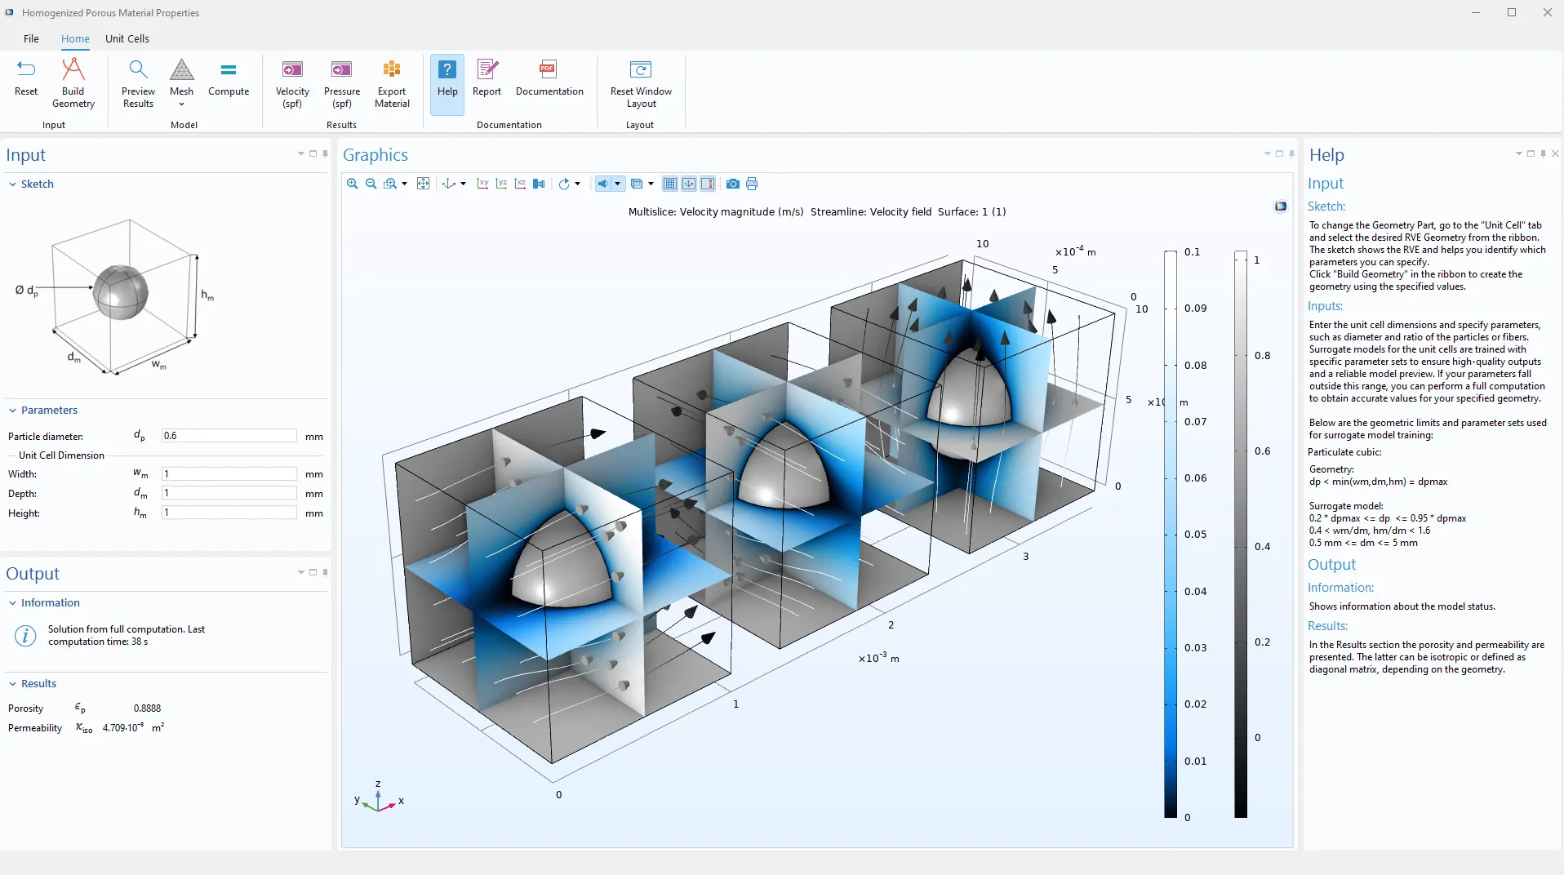Click the Zoom In icon in Graphics toolbar
This screenshot has width=1564, height=875.
(352, 184)
